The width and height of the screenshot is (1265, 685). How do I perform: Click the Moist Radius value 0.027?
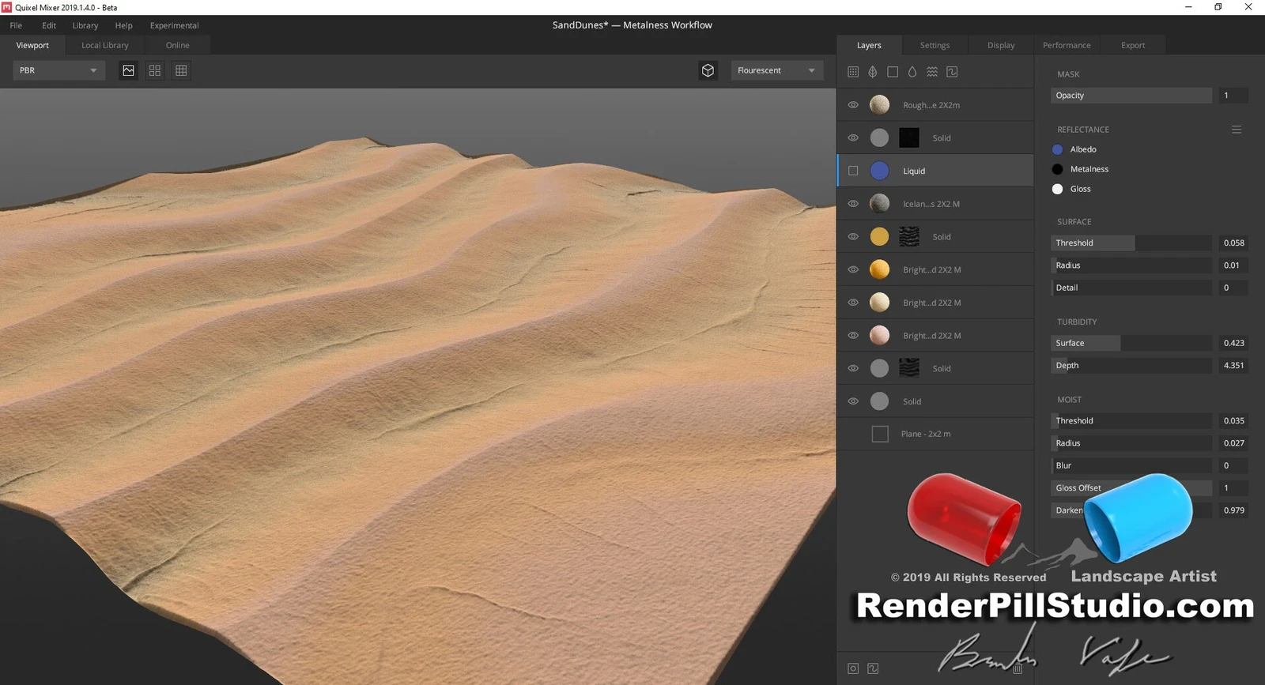click(1233, 443)
